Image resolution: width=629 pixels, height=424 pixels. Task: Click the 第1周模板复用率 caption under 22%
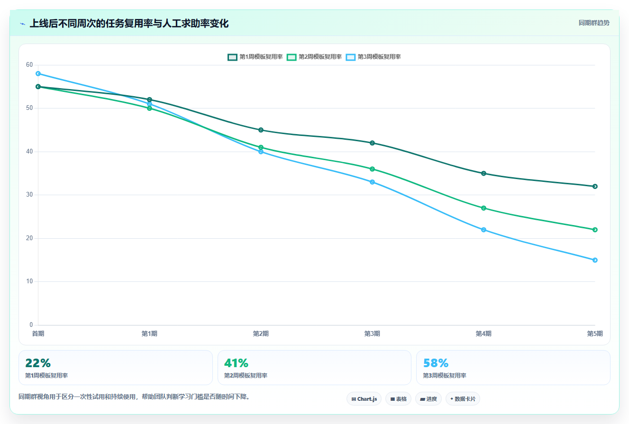(x=46, y=376)
